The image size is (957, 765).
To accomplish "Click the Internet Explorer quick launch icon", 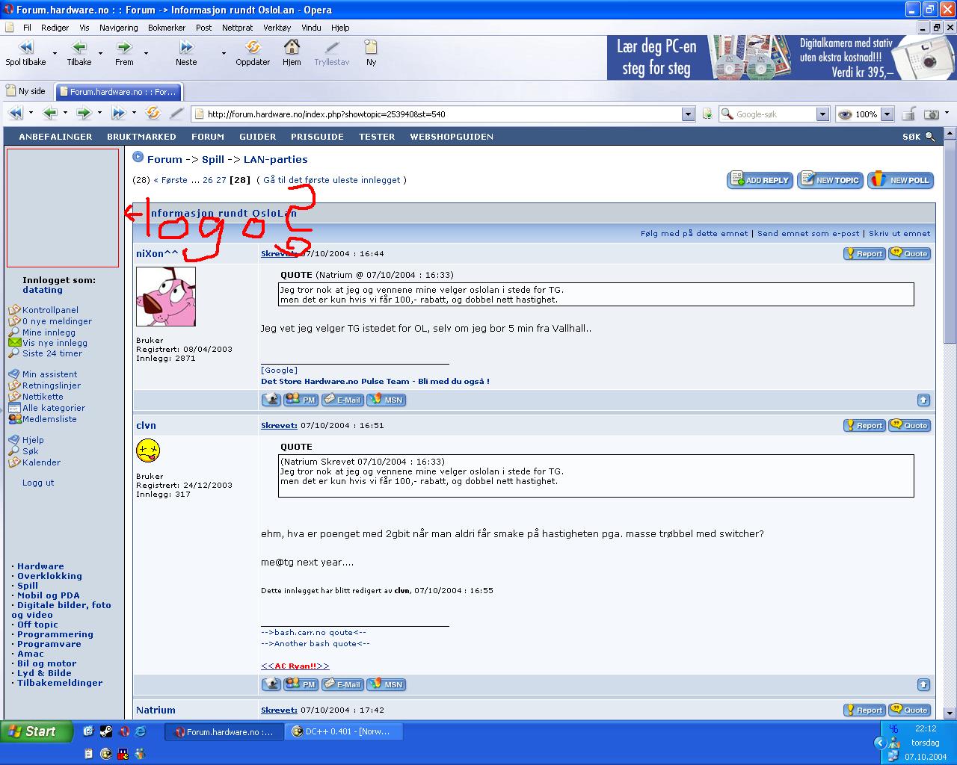I will coord(140,731).
